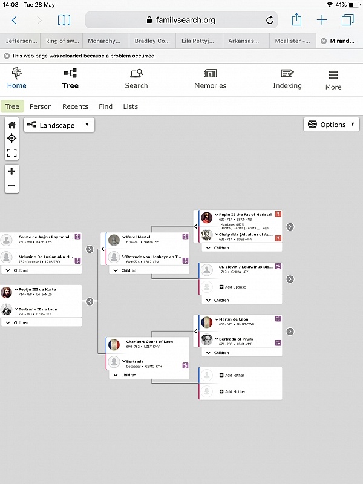Viewport: 363px width, 484px height.
Task: Expand ancestors arrow beside Martin de Laon
Action: [x=290, y=332]
